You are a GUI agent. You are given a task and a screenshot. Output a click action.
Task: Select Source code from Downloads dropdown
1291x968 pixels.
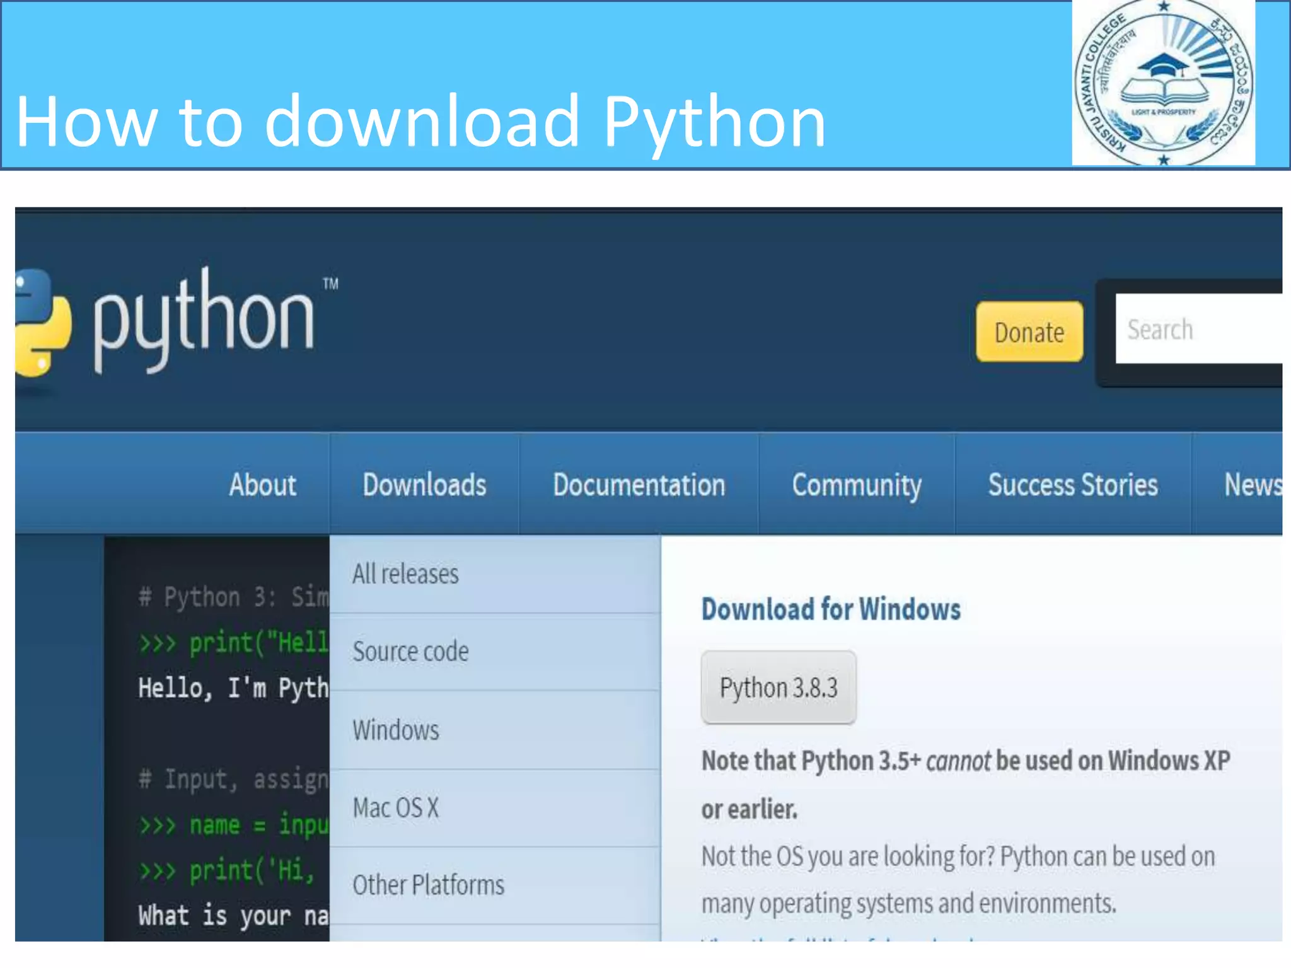point(495,652)
